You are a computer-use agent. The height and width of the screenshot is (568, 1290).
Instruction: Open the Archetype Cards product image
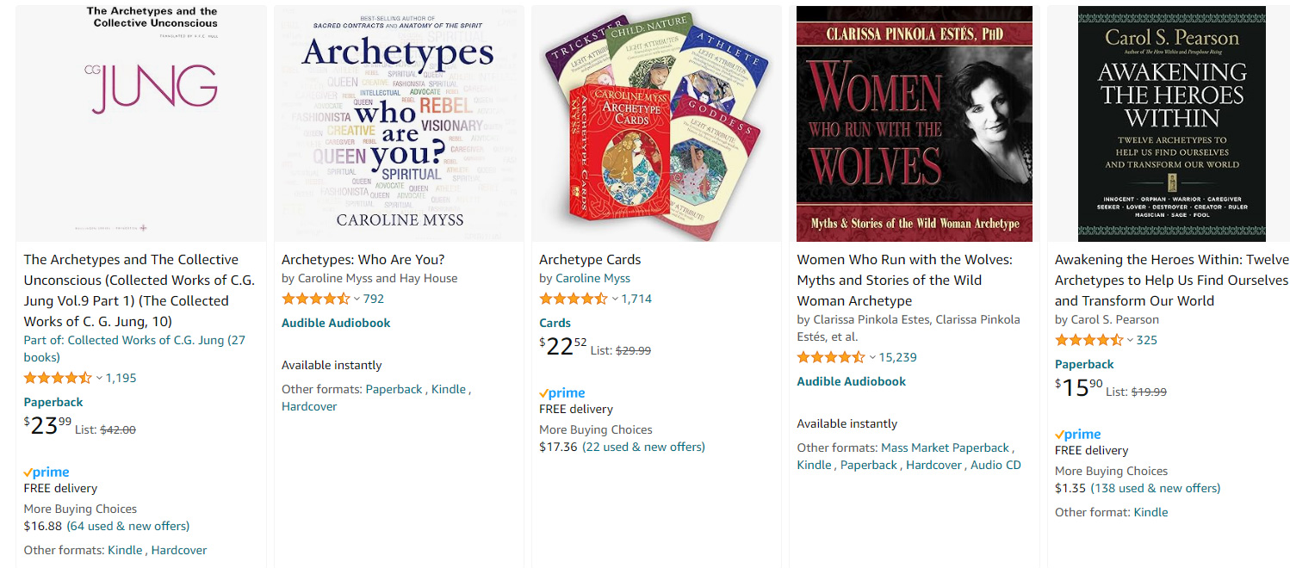[656, 124]
